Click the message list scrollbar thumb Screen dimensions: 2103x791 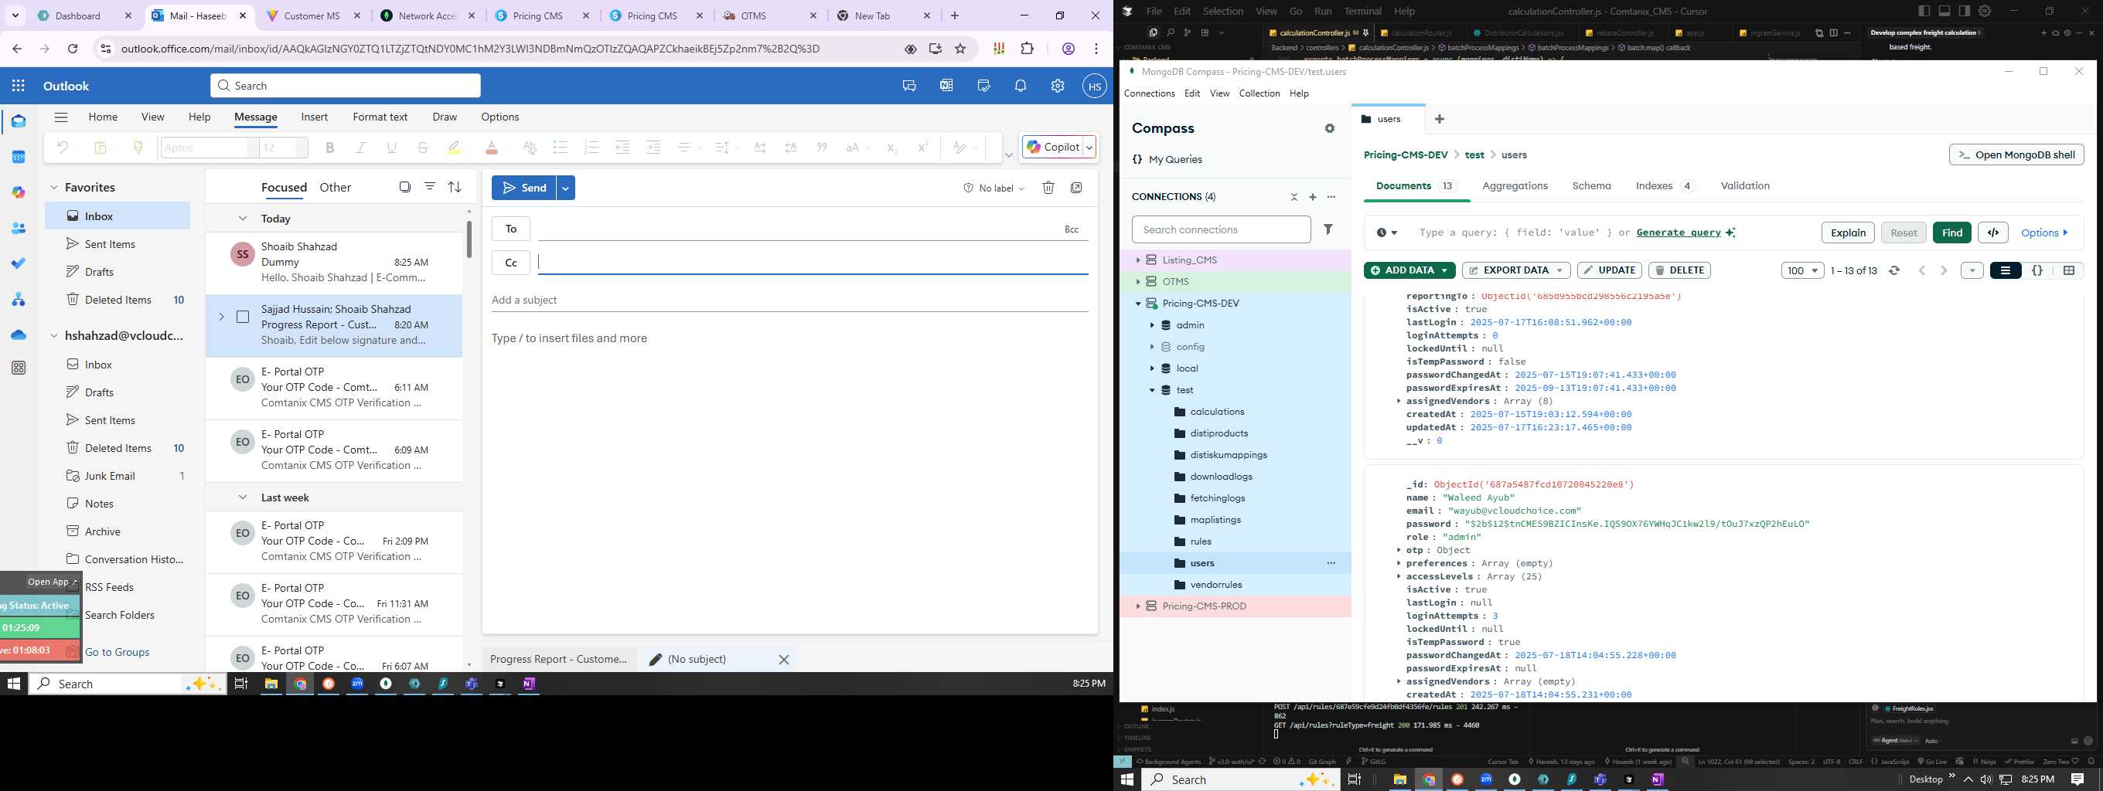pos(469,238)
